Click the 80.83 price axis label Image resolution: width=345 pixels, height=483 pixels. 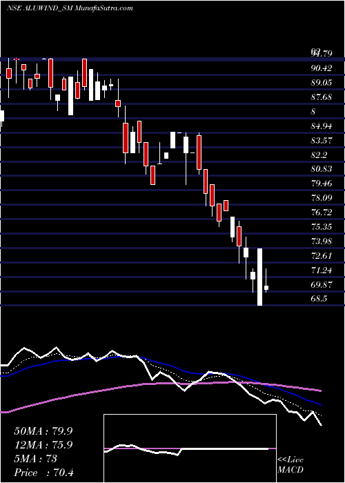(x=322, y=169)
